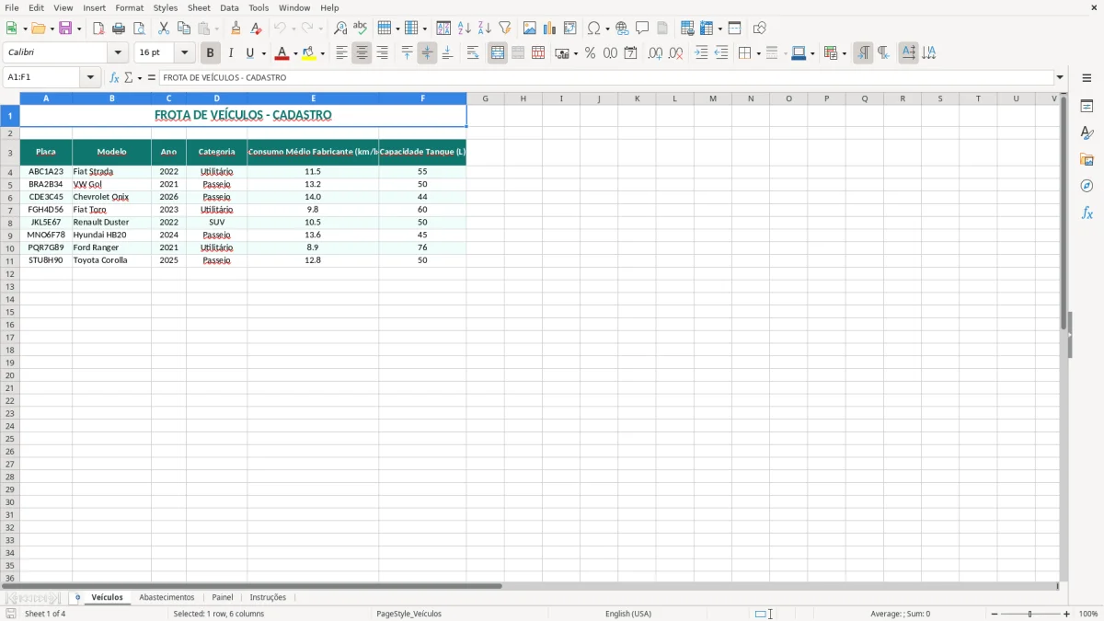1104x621 pixels.
Task: Click the Increase Indent icon
Action: (701, 53)
